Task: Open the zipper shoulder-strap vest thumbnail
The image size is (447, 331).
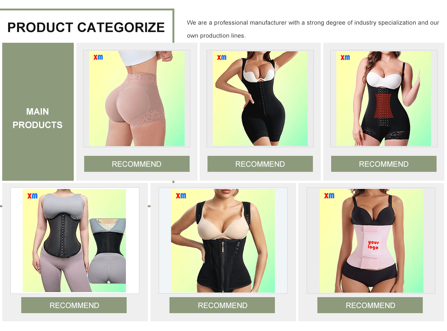Action: pos(223,241)
